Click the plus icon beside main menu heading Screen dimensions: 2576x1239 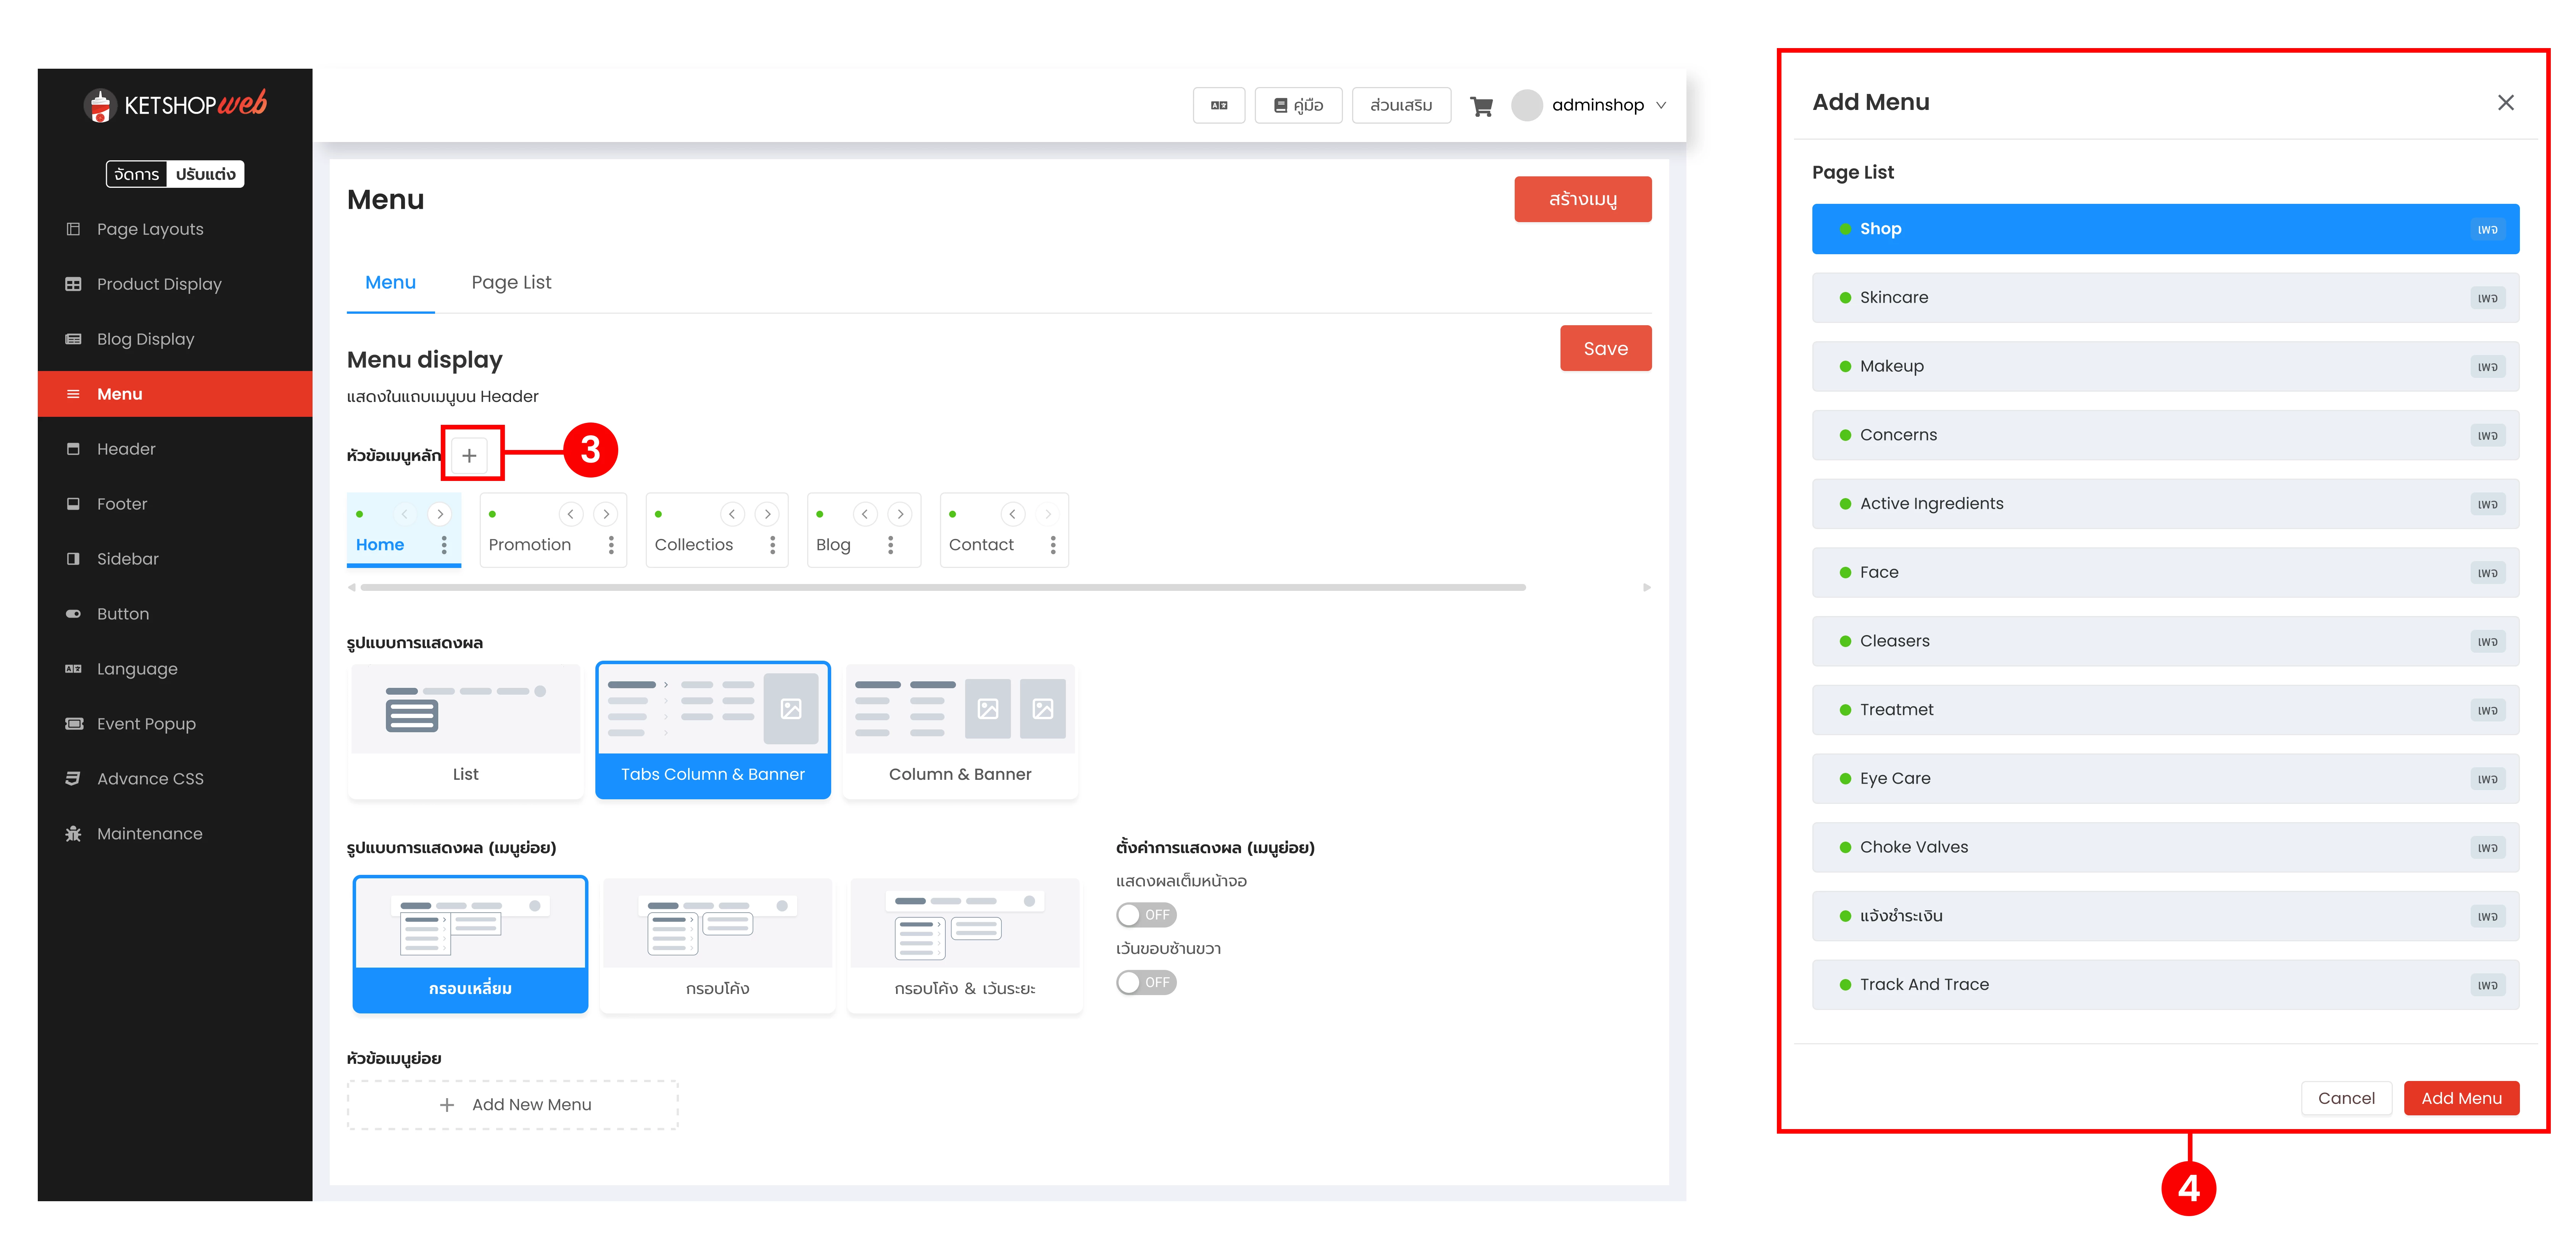point(469,456)
